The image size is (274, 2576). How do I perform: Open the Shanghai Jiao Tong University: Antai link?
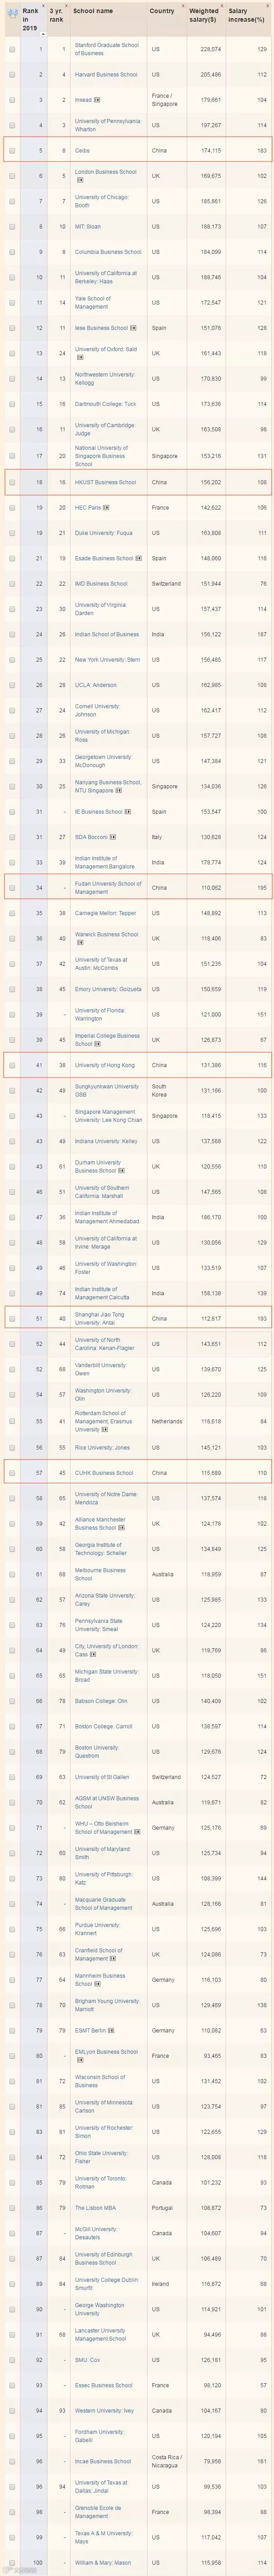pyautogui.click(x=99, y=1319)
